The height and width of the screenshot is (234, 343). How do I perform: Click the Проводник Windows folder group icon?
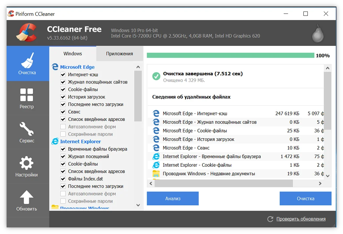click(55, 207)
